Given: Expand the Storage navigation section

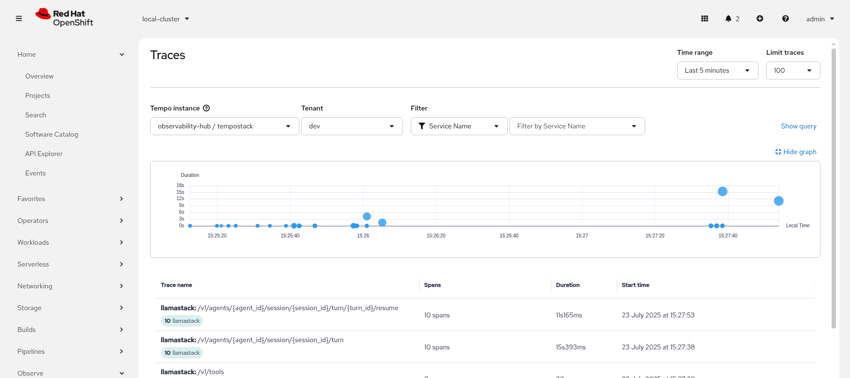Looking at the screenshot, I should (71, 308).
